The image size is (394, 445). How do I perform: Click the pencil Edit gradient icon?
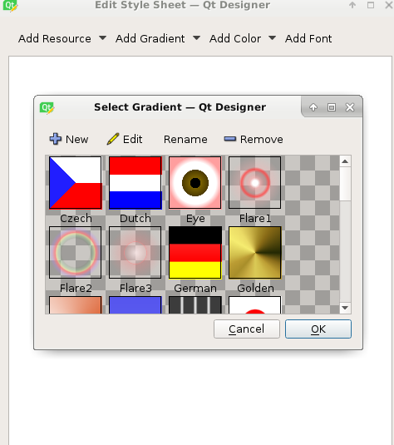click(113, 139)
